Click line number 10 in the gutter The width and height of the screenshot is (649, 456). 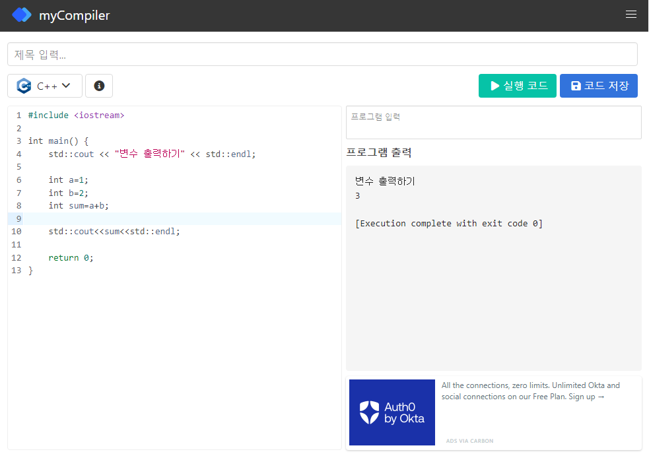click(x=16, y=232)
